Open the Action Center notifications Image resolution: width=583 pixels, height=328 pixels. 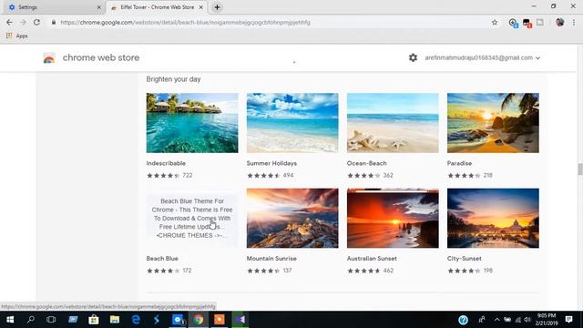pos(568,320)
